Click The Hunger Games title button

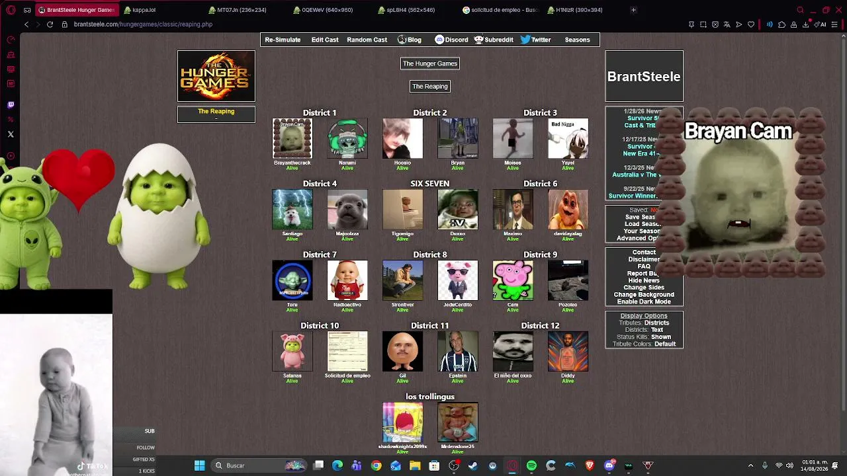(x=430, y=63)
